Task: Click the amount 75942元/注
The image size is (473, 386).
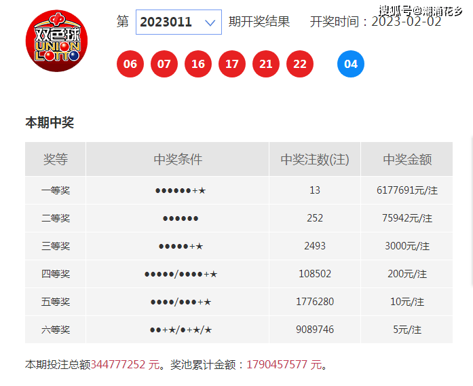Action: pos(407,218)
